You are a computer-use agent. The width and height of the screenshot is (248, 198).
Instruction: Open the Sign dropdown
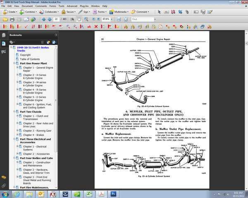coord(84,12)
